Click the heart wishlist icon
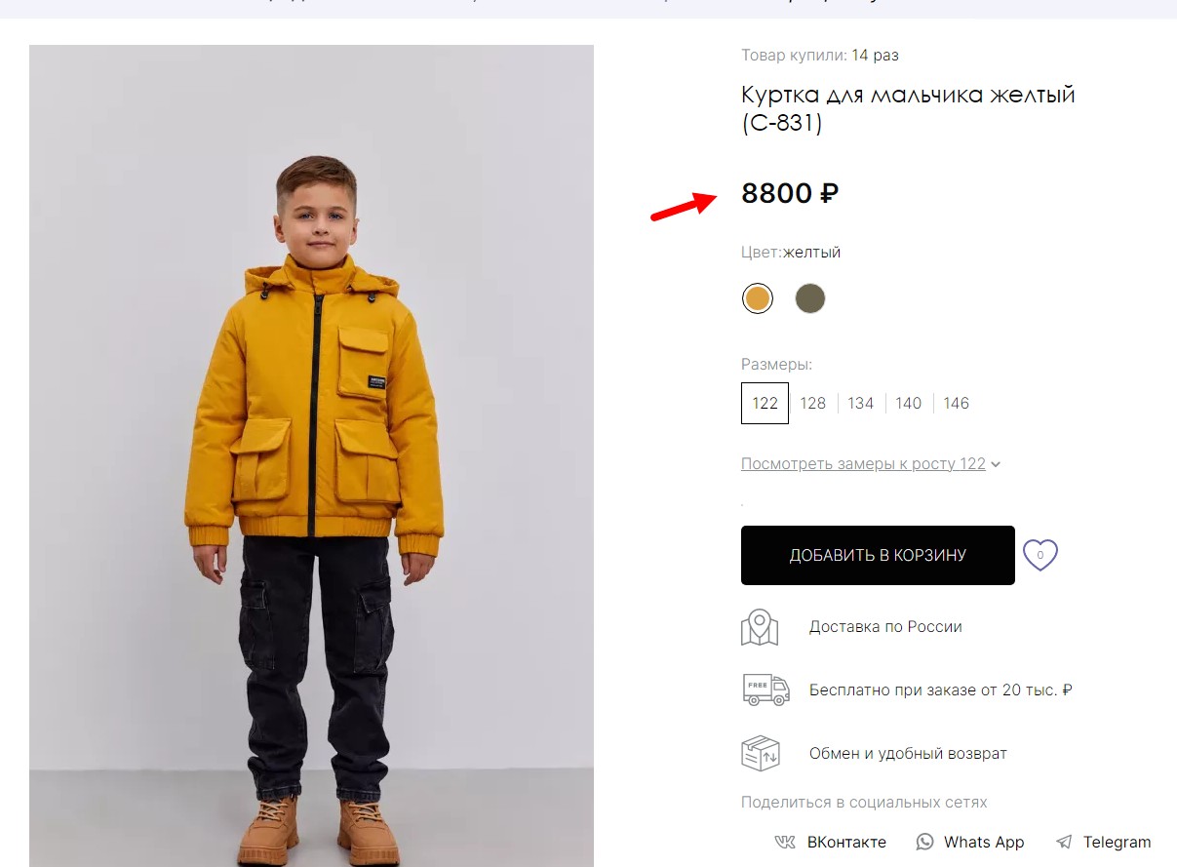 click(1040, 555)
